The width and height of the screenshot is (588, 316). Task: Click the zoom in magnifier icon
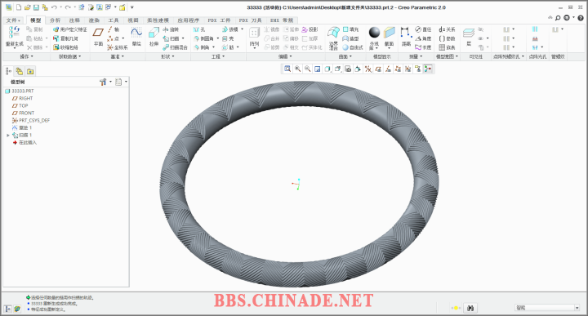pyautogui.click(x=297, y=69)
